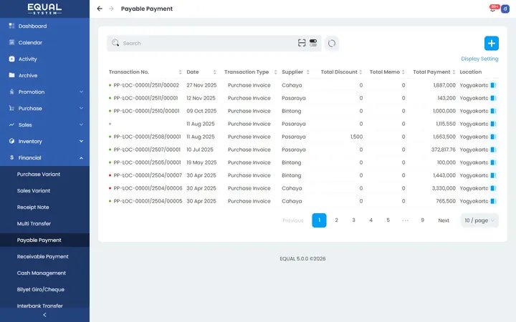This screenshot has height=322, width=516.
Task: Click the 1,500 total discount cell
Action: coord(356,137)
